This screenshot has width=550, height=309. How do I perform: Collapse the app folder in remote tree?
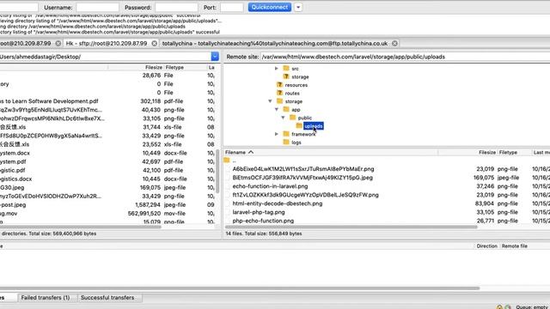pyautogui.click(x=277, y=110)
